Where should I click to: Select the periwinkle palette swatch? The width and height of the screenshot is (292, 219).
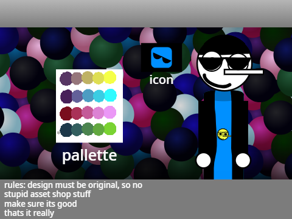pos(77,96)
